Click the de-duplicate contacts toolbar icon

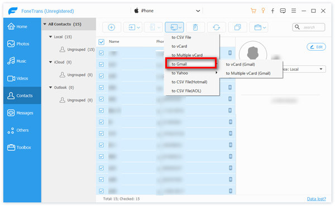coord(237,27)
